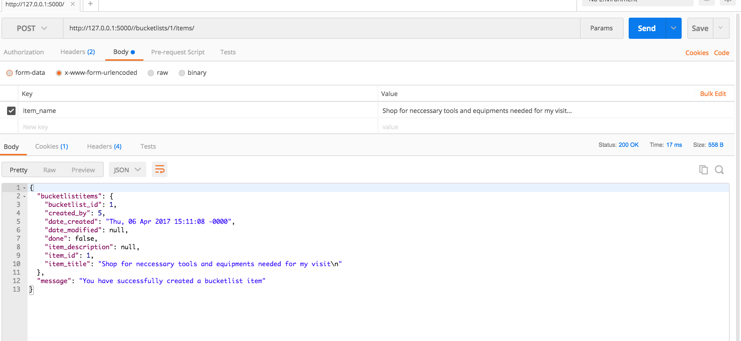Select the raw body type
This screenshot has height=341, width=741.
click(x=151, y=73)
